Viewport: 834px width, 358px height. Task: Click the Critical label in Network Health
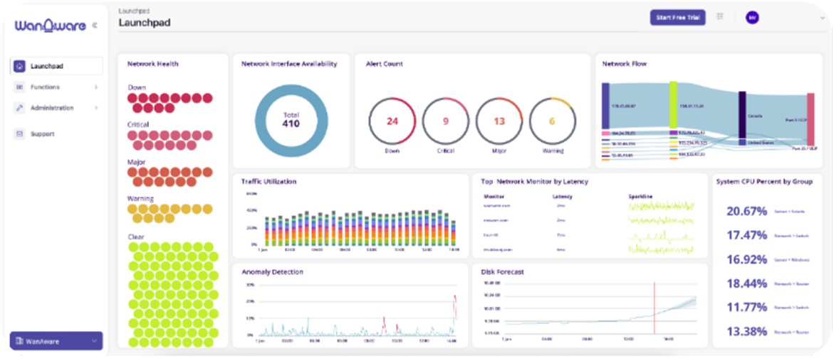pos(138,124)
